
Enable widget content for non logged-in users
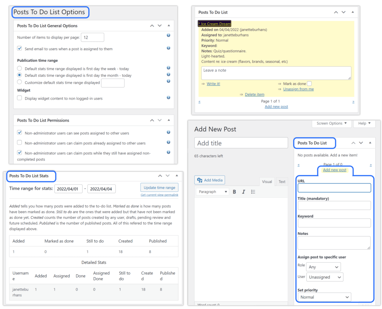(20, 98)
